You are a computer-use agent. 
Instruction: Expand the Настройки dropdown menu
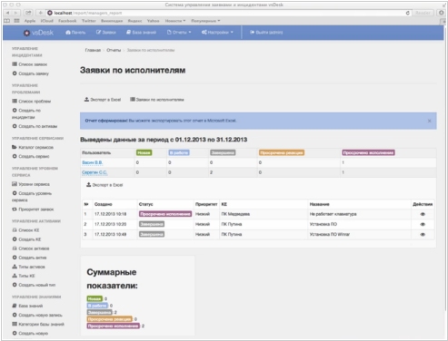click(x=217, y=33)
